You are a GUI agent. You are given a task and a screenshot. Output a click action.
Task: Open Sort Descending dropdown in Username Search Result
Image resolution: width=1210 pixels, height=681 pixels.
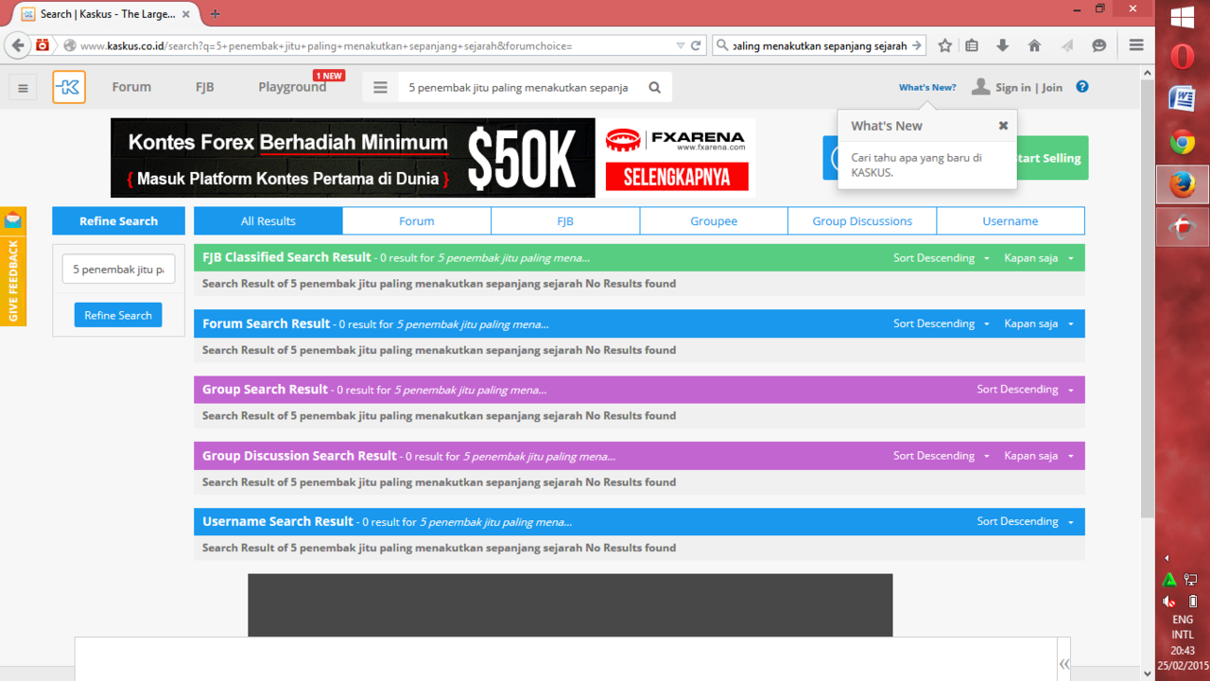pos(1026,521)
